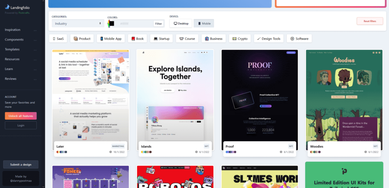Click the MARKETING tag on Later card
This screenshot has height=188, width=389.
click(x=118, y=146)
